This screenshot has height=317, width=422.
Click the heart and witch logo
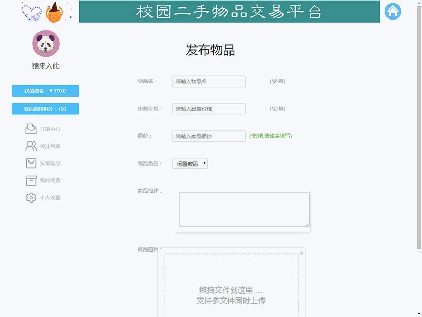pyautogui.click(x=46, y=12)
